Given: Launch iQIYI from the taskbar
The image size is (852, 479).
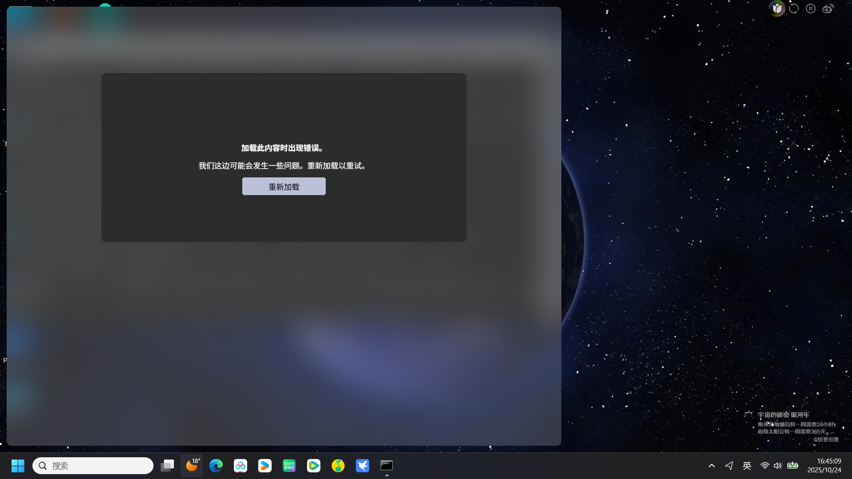Looking at the screenshot, I should [289, 466].
